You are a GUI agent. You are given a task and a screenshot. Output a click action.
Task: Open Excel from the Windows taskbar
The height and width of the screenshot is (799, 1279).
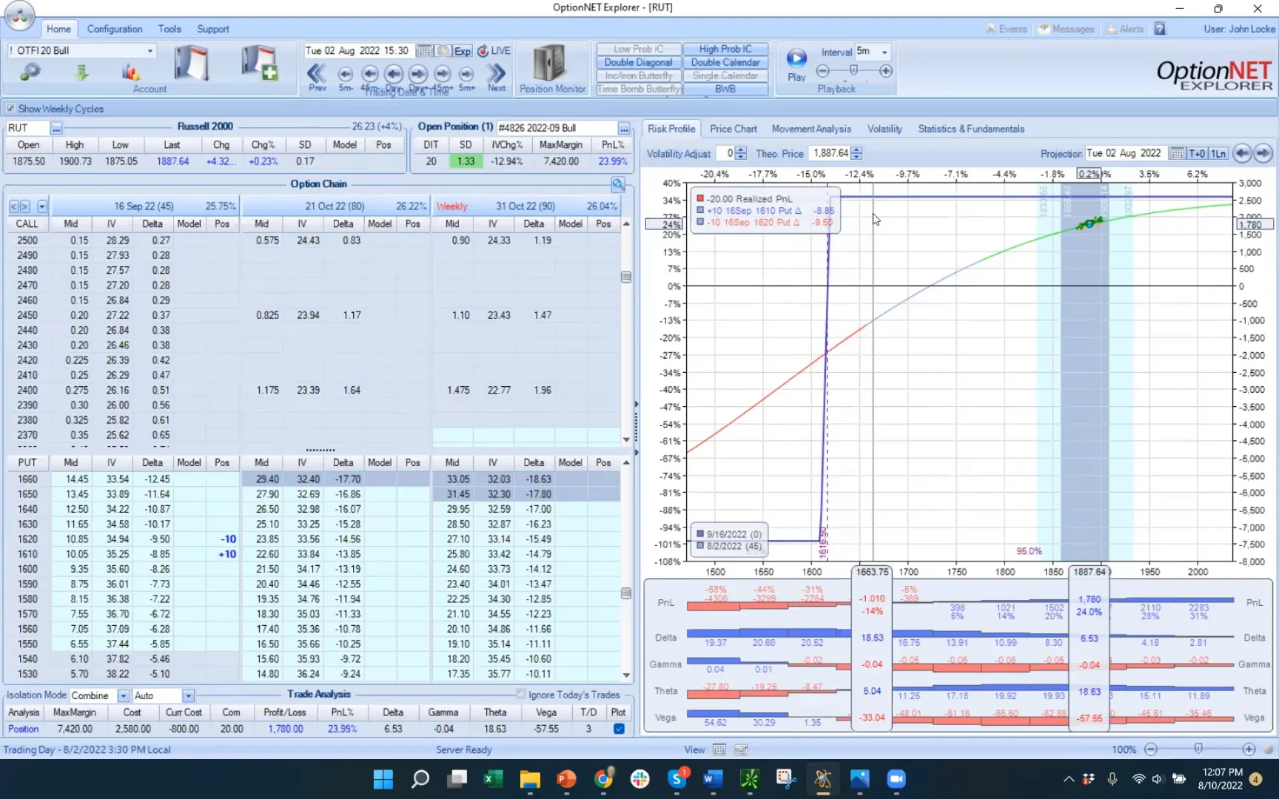pos(493,778)
